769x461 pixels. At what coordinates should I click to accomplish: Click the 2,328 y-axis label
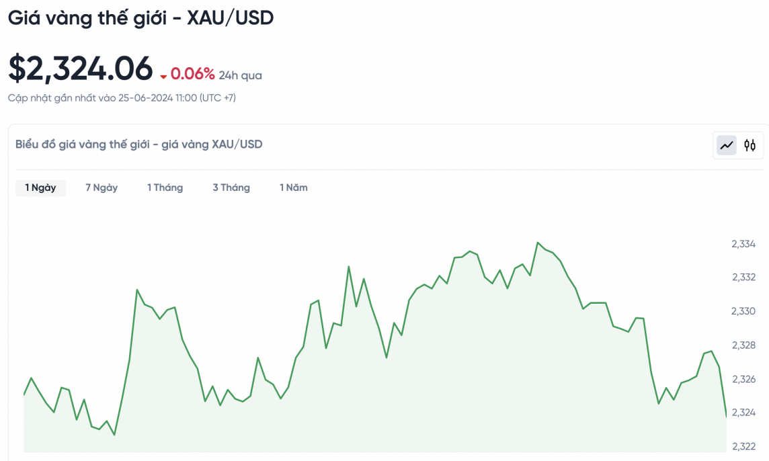click(743, 345)
